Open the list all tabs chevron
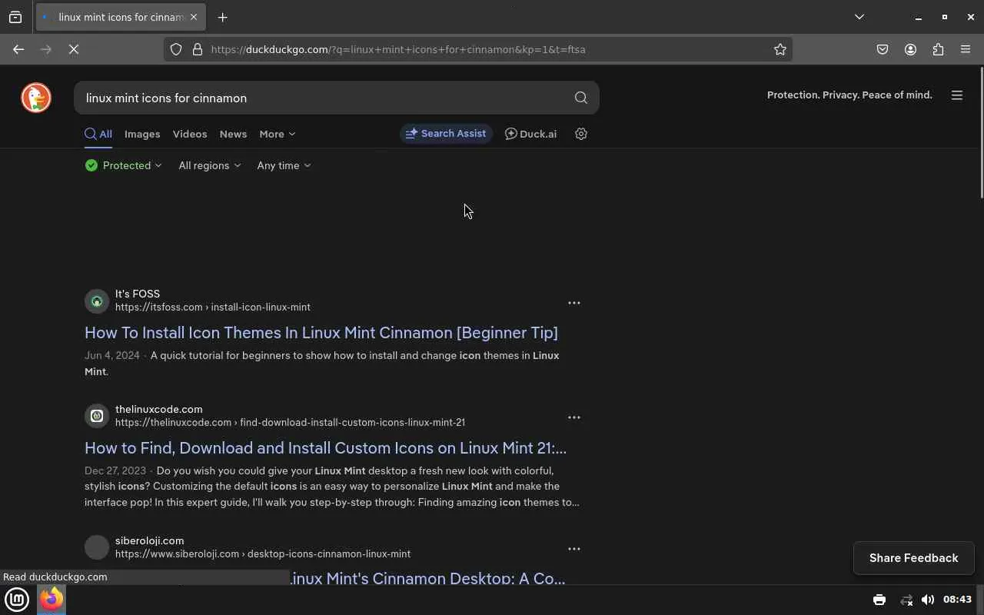Screen dimensions: 984x615 [859, 17]
